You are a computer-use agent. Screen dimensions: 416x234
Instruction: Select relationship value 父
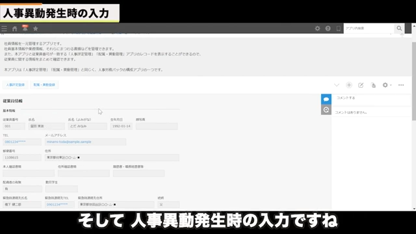point(168,205)
